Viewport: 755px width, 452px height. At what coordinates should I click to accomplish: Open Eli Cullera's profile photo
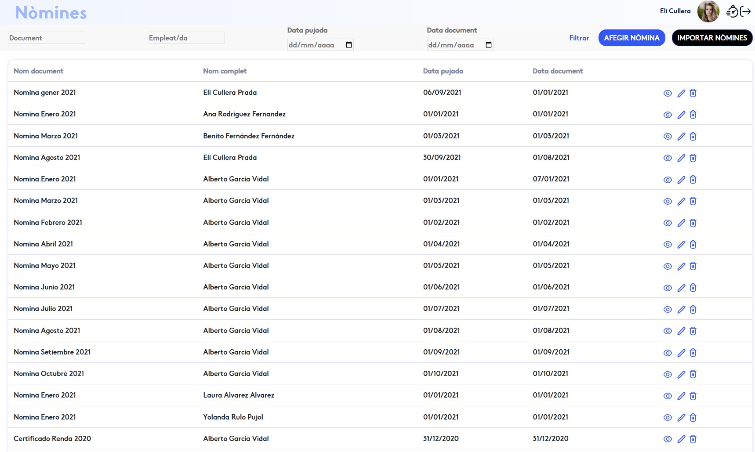pos(708,11)
